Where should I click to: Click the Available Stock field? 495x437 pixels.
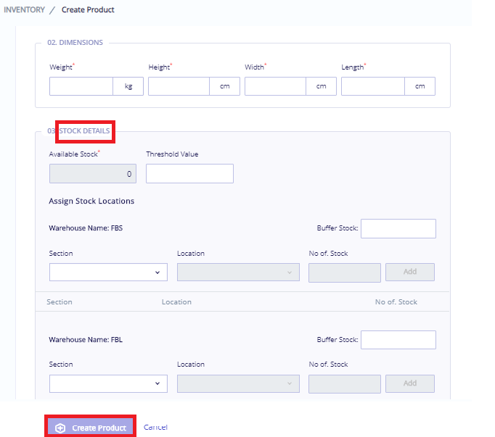pos(93,173)
